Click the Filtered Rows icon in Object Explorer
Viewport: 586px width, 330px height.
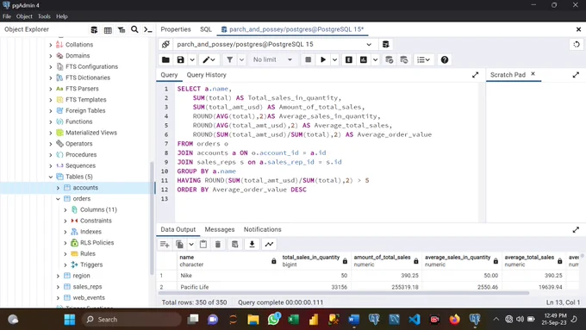coord(122,29)
